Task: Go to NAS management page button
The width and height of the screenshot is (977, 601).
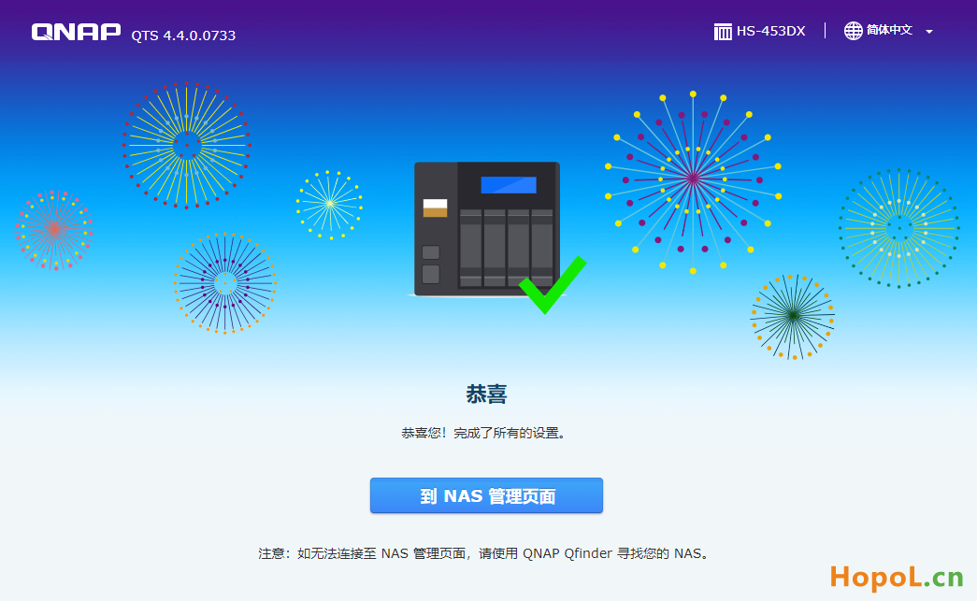Action: click(486, 495)
